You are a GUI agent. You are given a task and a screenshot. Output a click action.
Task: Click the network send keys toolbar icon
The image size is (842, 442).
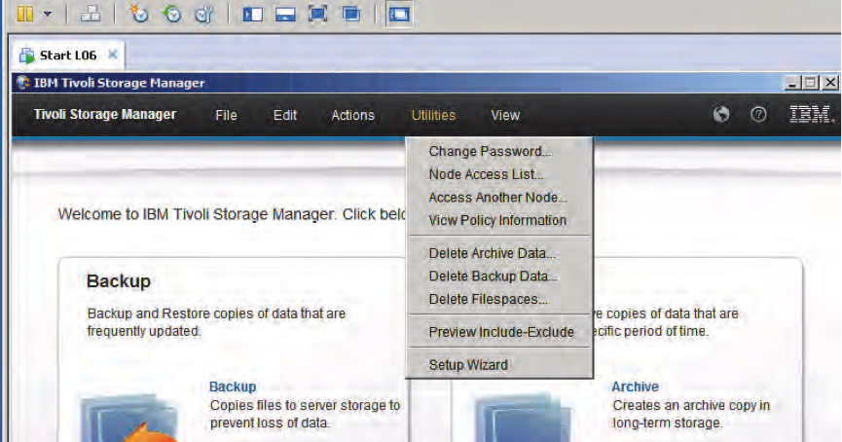pyautogui.click(x=91, y=14)
